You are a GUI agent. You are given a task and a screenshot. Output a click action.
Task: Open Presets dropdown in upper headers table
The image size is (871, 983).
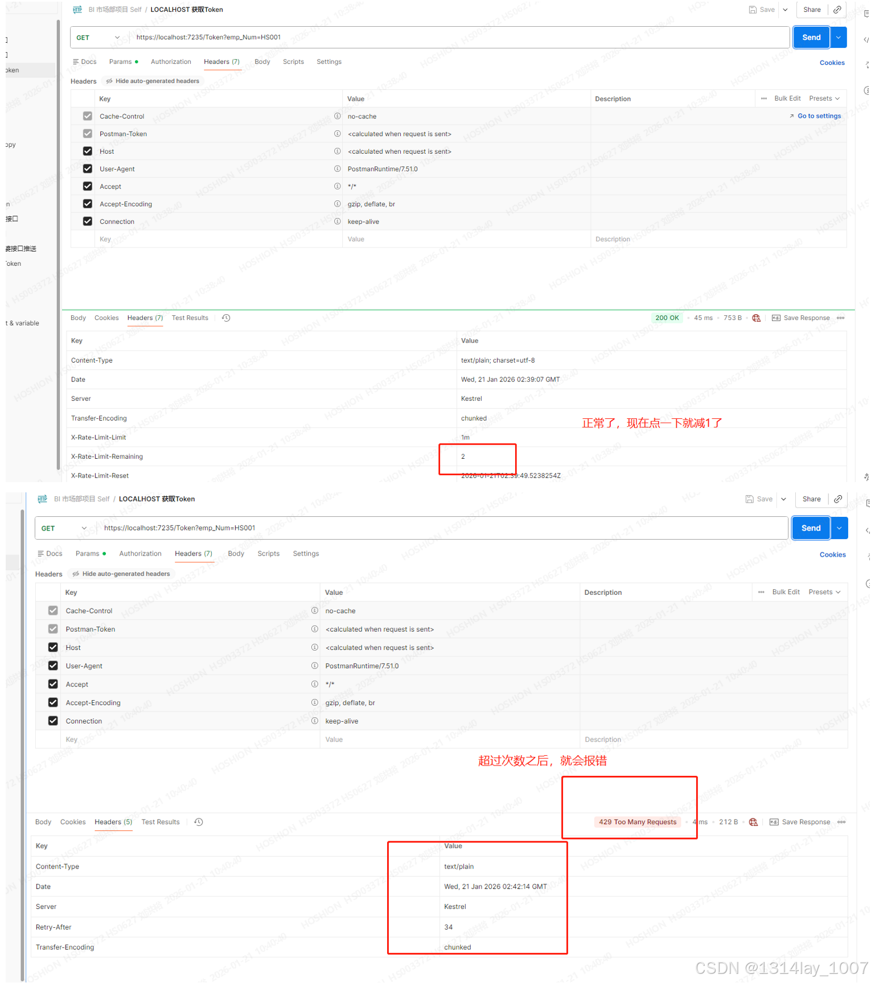[824, 98]
